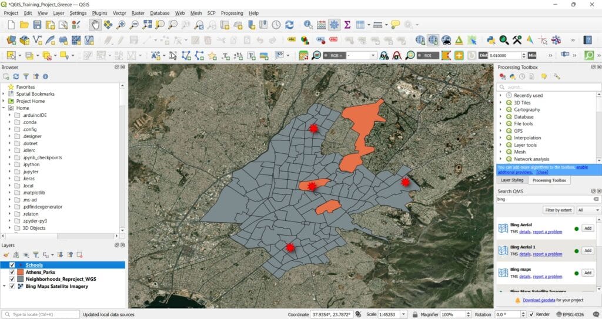Click the Temporal Controller clock icon
602x319 pixels.
click(x=276, y=25)
